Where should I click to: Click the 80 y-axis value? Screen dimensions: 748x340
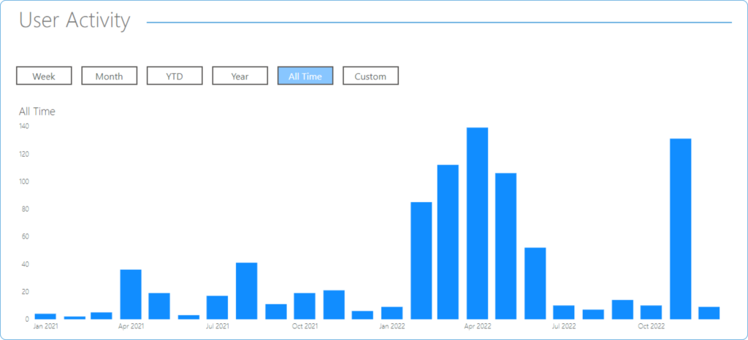coord(26,209)
